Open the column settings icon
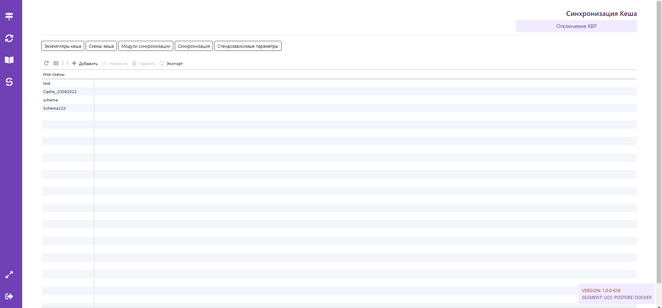Image resolution: width=662 pixels, height=308 pixels. click(56, 63)
